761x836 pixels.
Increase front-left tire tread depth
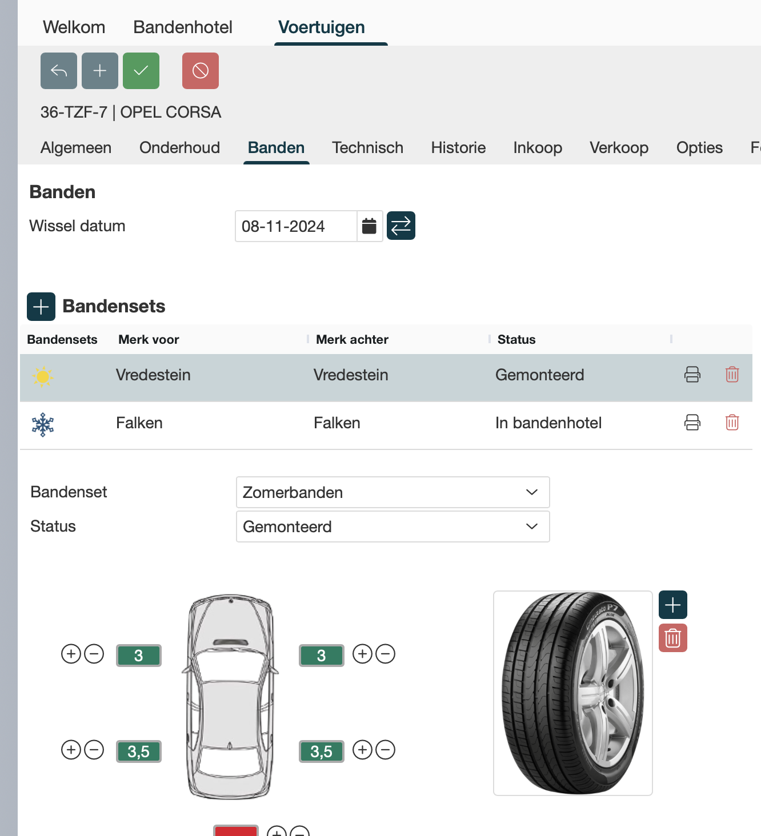pos(71,654)
